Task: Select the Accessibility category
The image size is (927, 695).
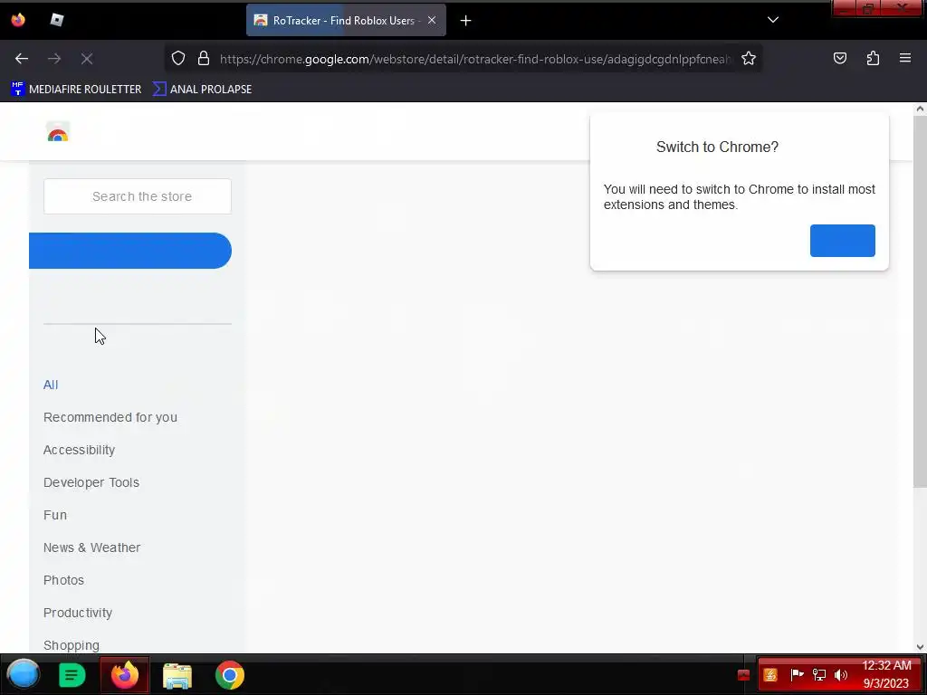Action: pos(80,450)
